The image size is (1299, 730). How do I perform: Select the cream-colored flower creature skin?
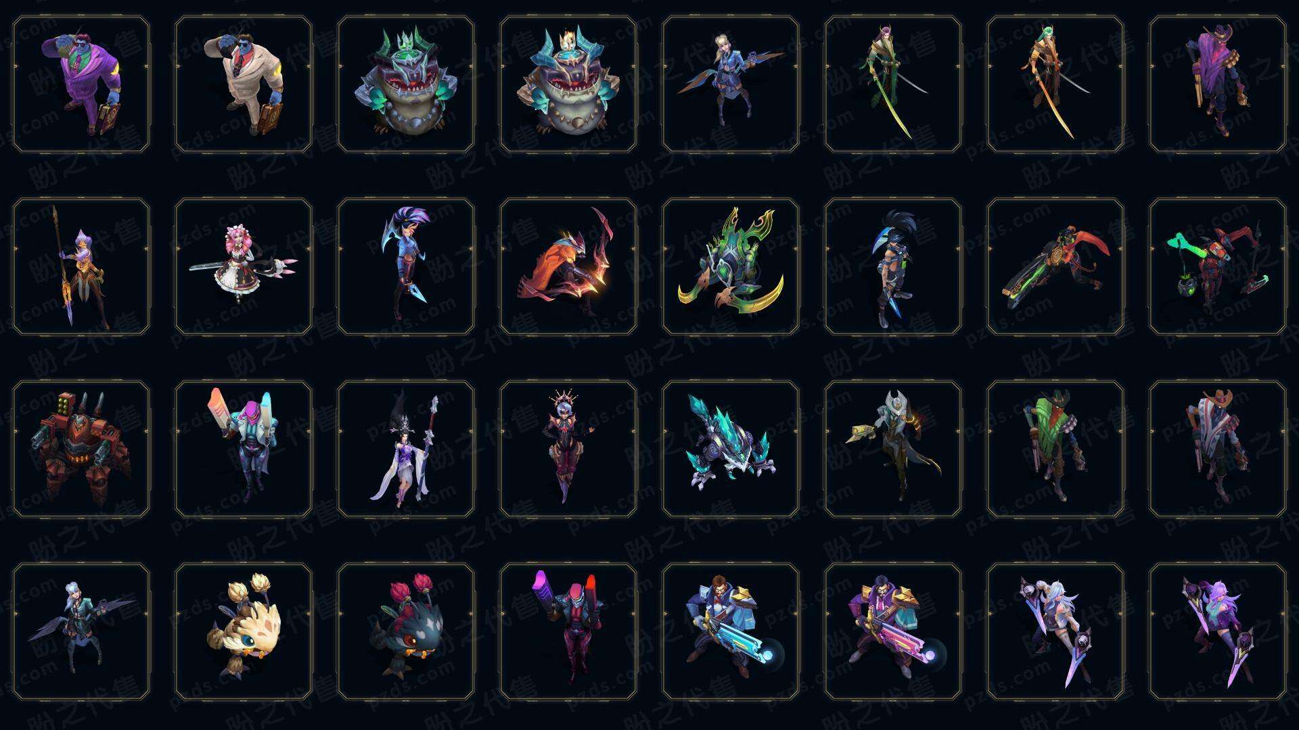[244, 631]
